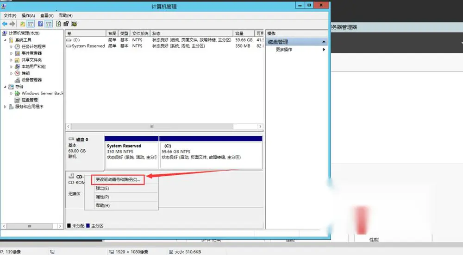Viewport: 463px width, 255px height.
Task: Click the Refresh toolbar icon
Action: pyautogui.click(x=58, y=24)
